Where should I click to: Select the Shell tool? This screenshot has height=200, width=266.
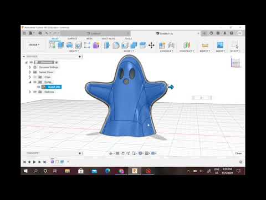125,45
